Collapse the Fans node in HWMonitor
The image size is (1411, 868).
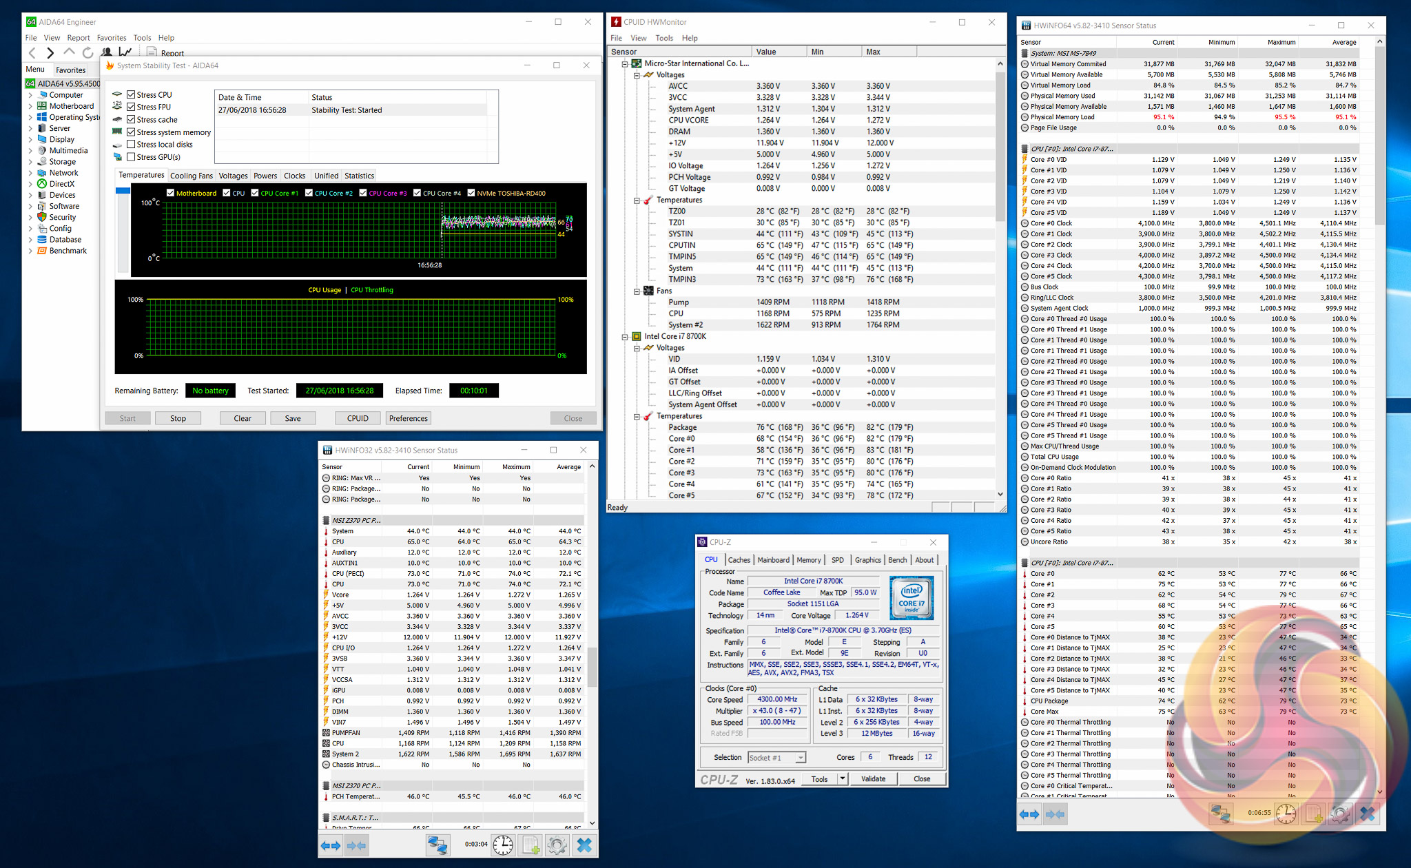[x=637, y=291]
